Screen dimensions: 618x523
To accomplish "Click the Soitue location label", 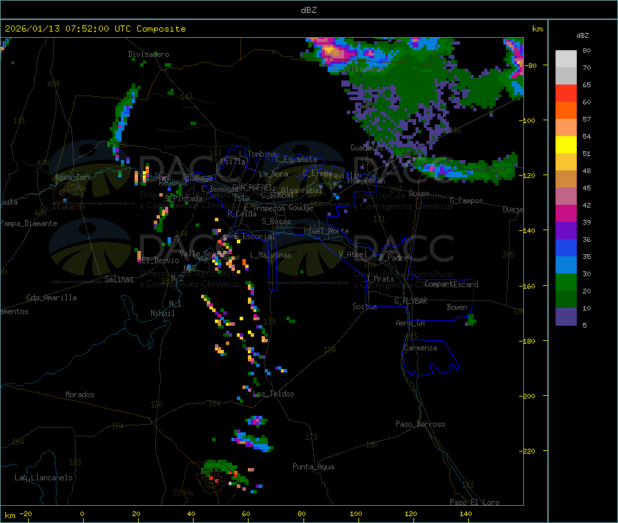I will [365, 307].
